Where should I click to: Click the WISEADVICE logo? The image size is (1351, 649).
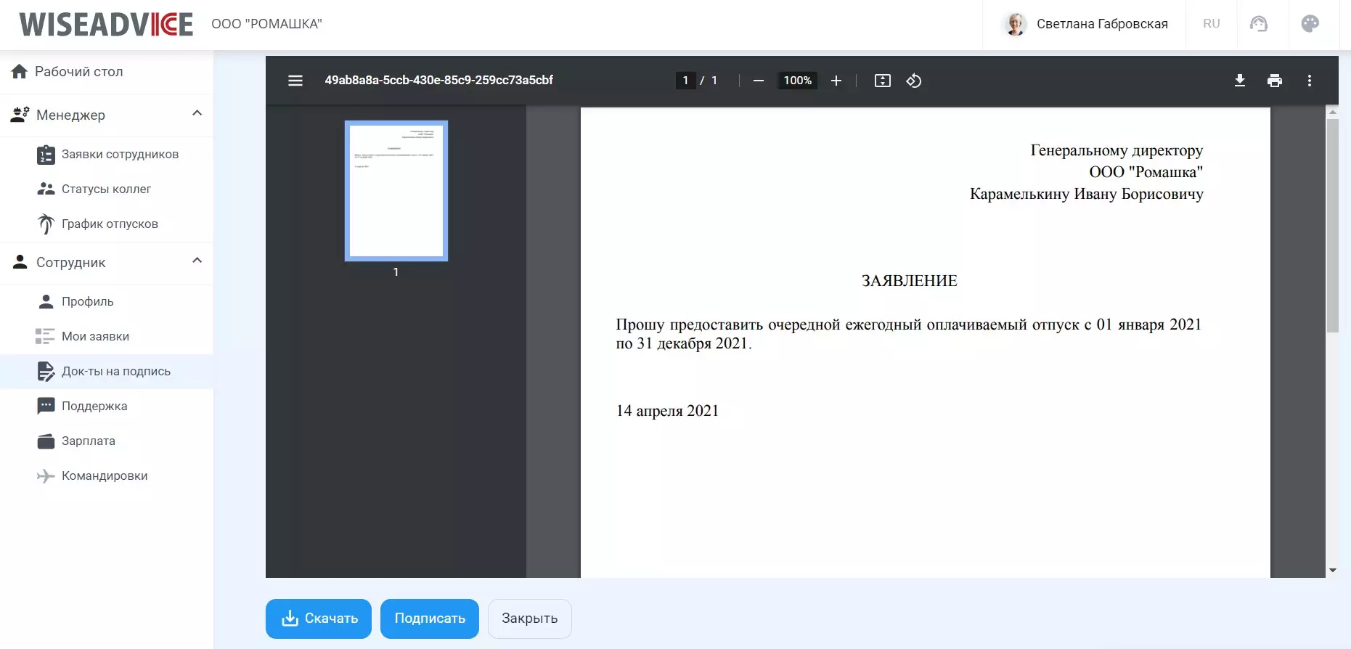[x=106, y=24]
